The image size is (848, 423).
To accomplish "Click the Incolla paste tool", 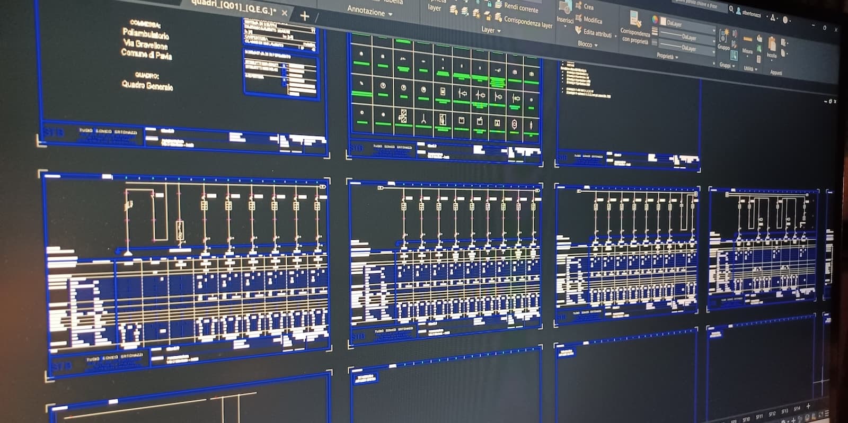I will pos(772,48).
